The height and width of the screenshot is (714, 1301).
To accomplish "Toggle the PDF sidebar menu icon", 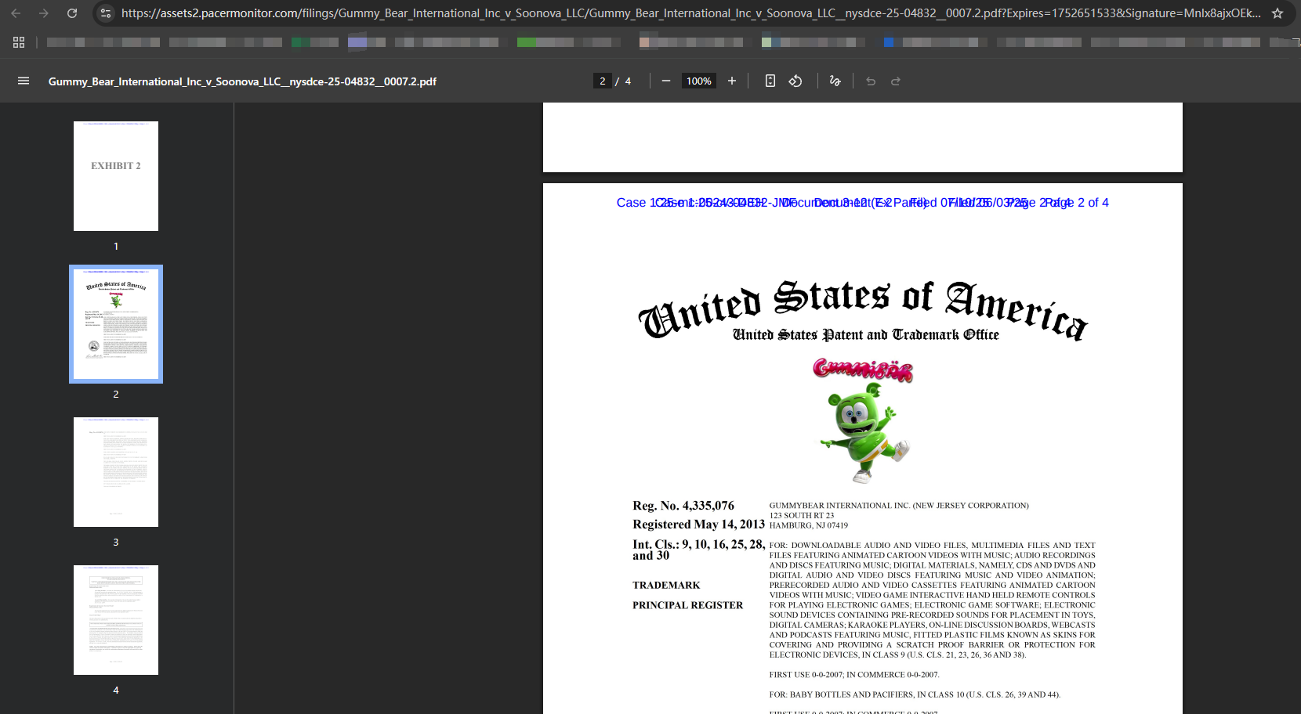I will click(24, 81).
